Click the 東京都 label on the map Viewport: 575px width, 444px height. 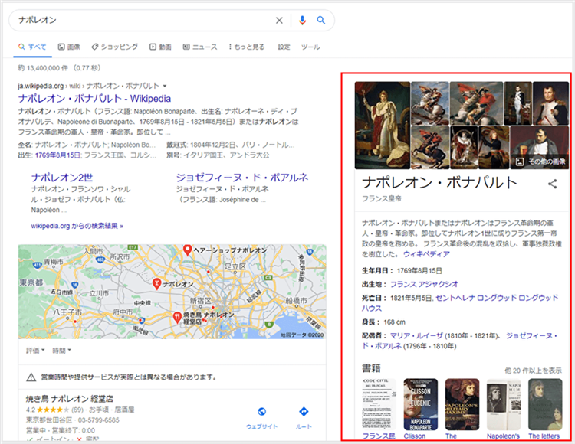(x=31, y=282)
